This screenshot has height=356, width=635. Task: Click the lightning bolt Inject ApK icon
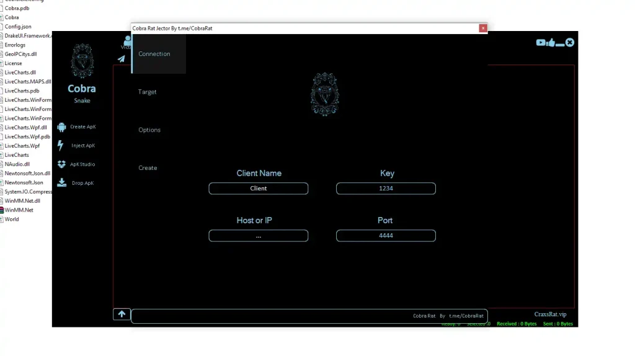tap(61, 146)
